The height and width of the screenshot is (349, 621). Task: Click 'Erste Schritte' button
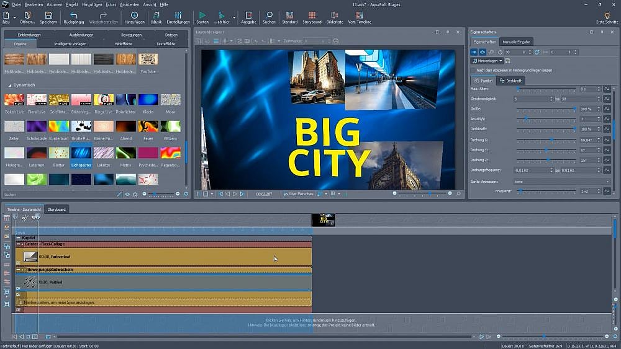pos(607,17)
